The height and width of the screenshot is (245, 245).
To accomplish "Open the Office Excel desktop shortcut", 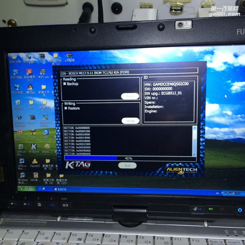I will pos(21,147).
